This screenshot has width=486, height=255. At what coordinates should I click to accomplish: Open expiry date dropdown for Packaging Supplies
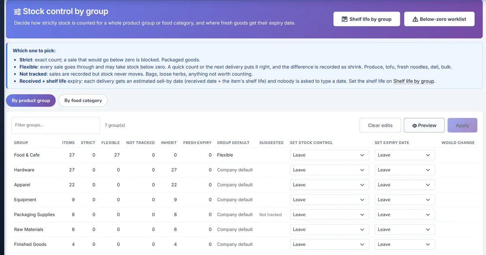tap(405, 215)
